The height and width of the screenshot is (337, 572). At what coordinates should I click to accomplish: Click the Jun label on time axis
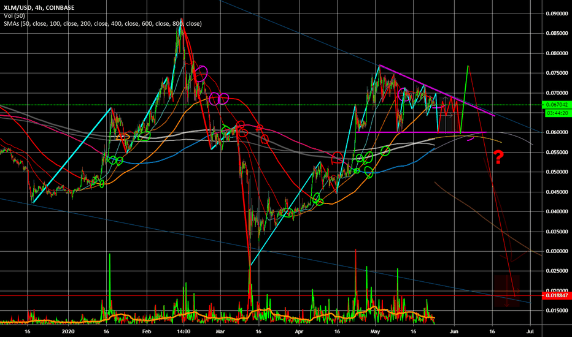click(x=454, y=331)
